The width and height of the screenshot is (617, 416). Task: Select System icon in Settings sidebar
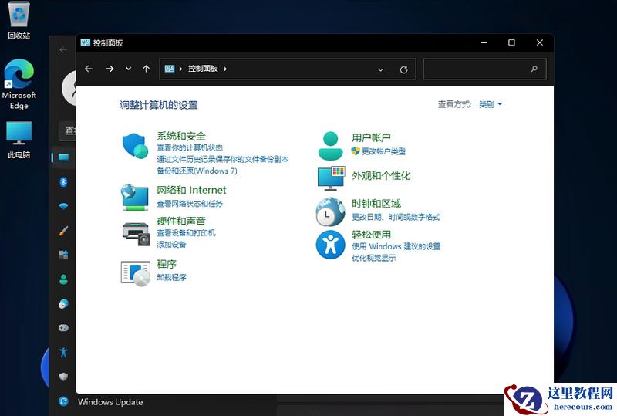click(63, 157)
